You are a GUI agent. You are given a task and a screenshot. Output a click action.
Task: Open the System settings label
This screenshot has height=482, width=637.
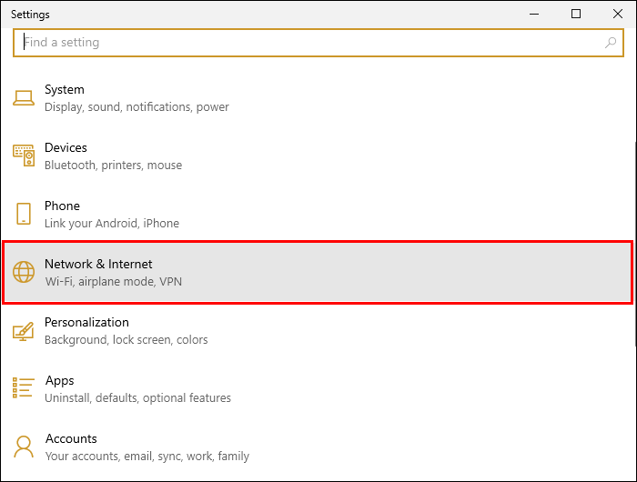[x=65, y=90]
